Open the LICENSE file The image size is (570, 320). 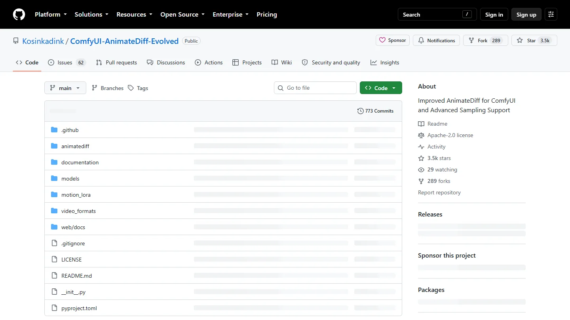point(72,260)
